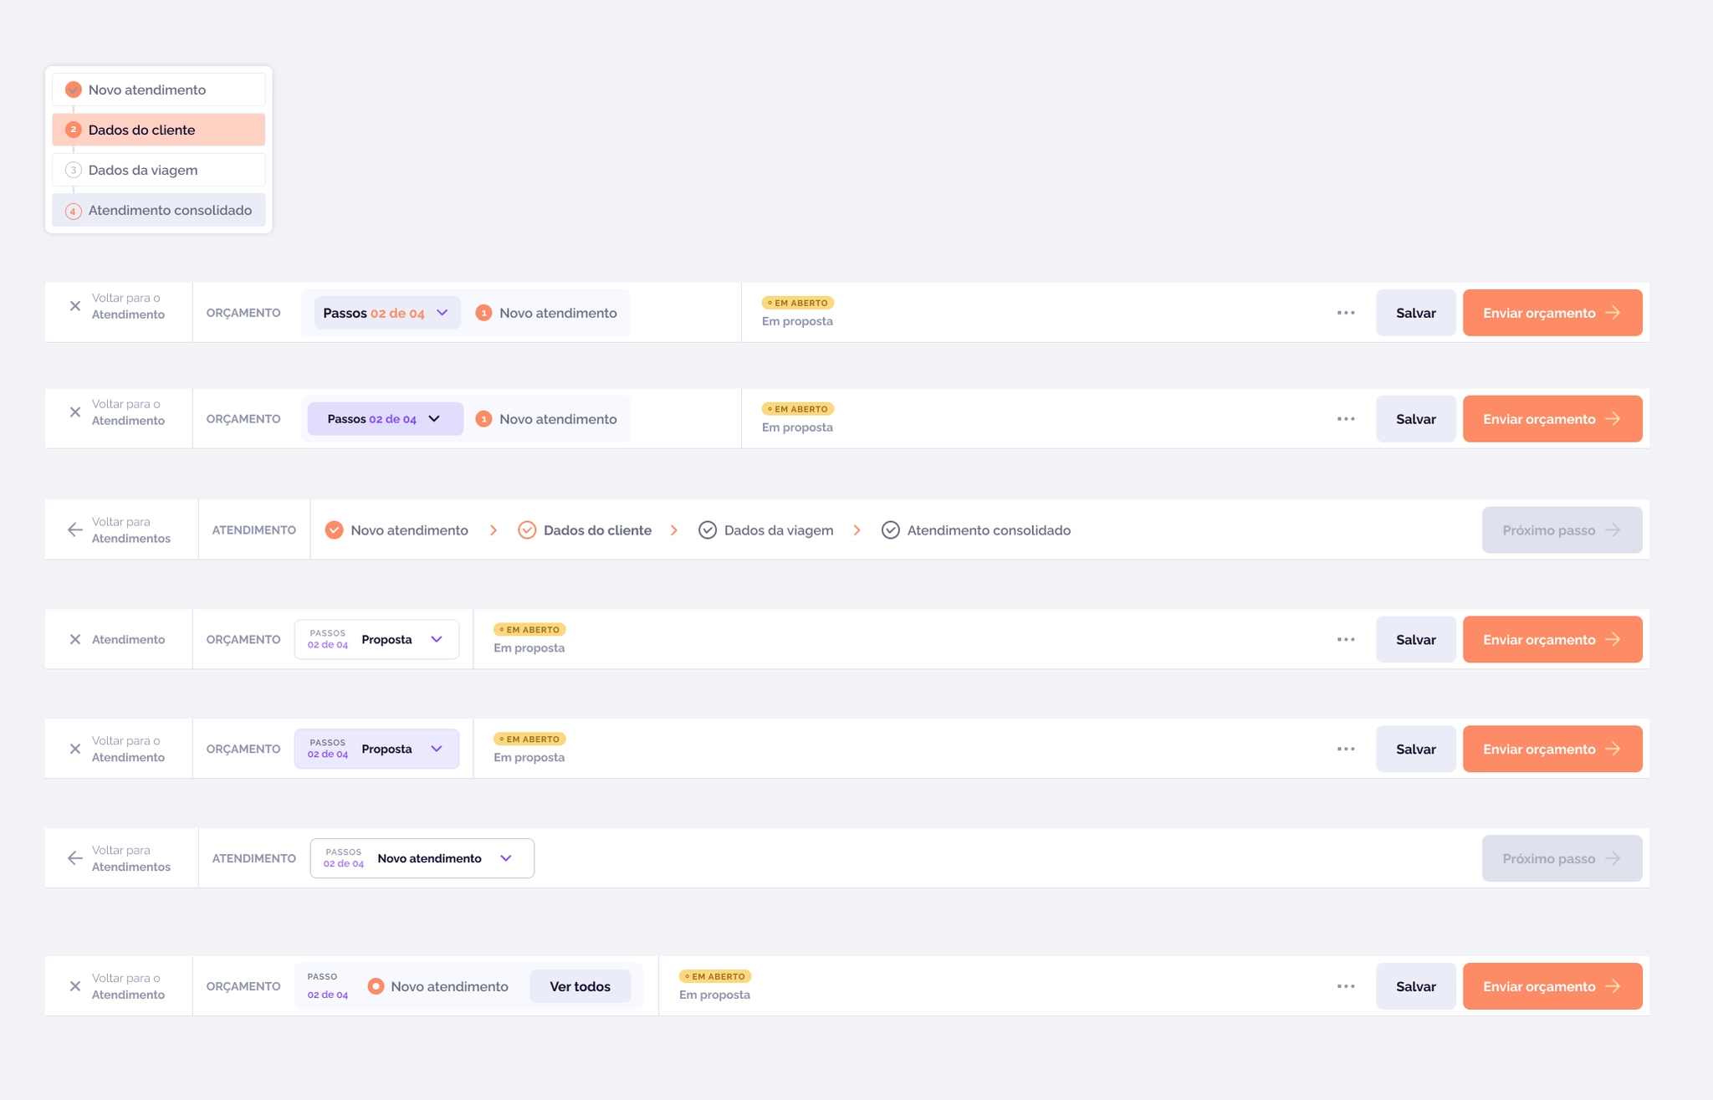Click Em Aberto status badge in last bar
1713x1100 pixels.
(x=715, y=976)
